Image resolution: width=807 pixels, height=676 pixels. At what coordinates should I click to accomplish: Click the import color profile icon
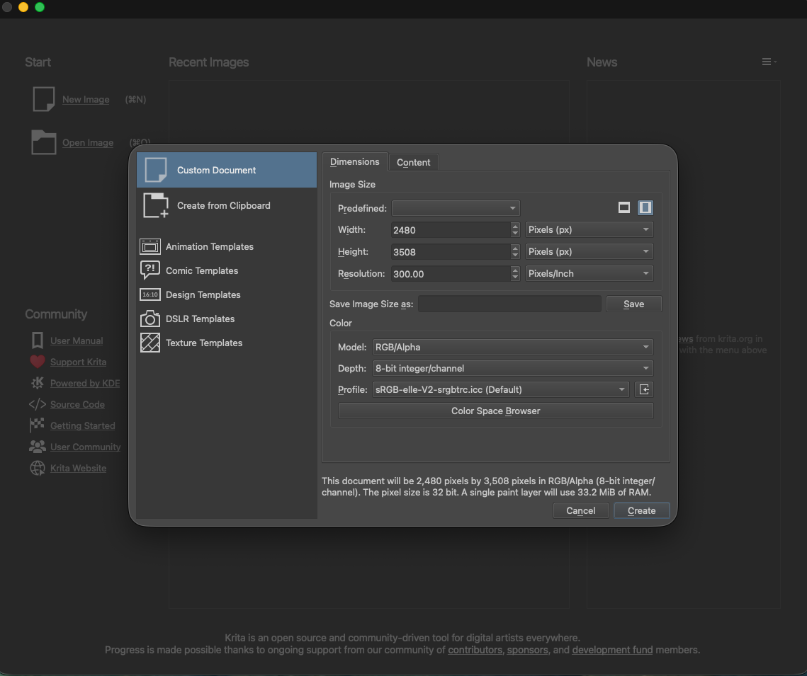644,389
